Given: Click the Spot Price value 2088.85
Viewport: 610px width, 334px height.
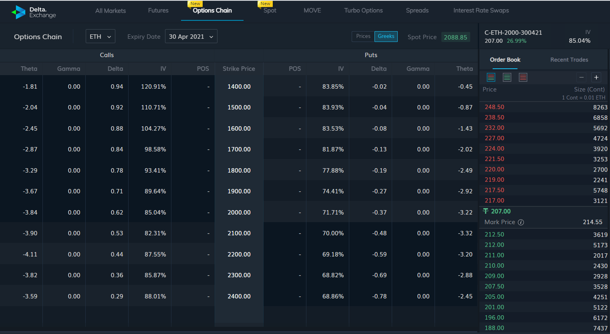Looking at the screenshot, I should point(455,37).
